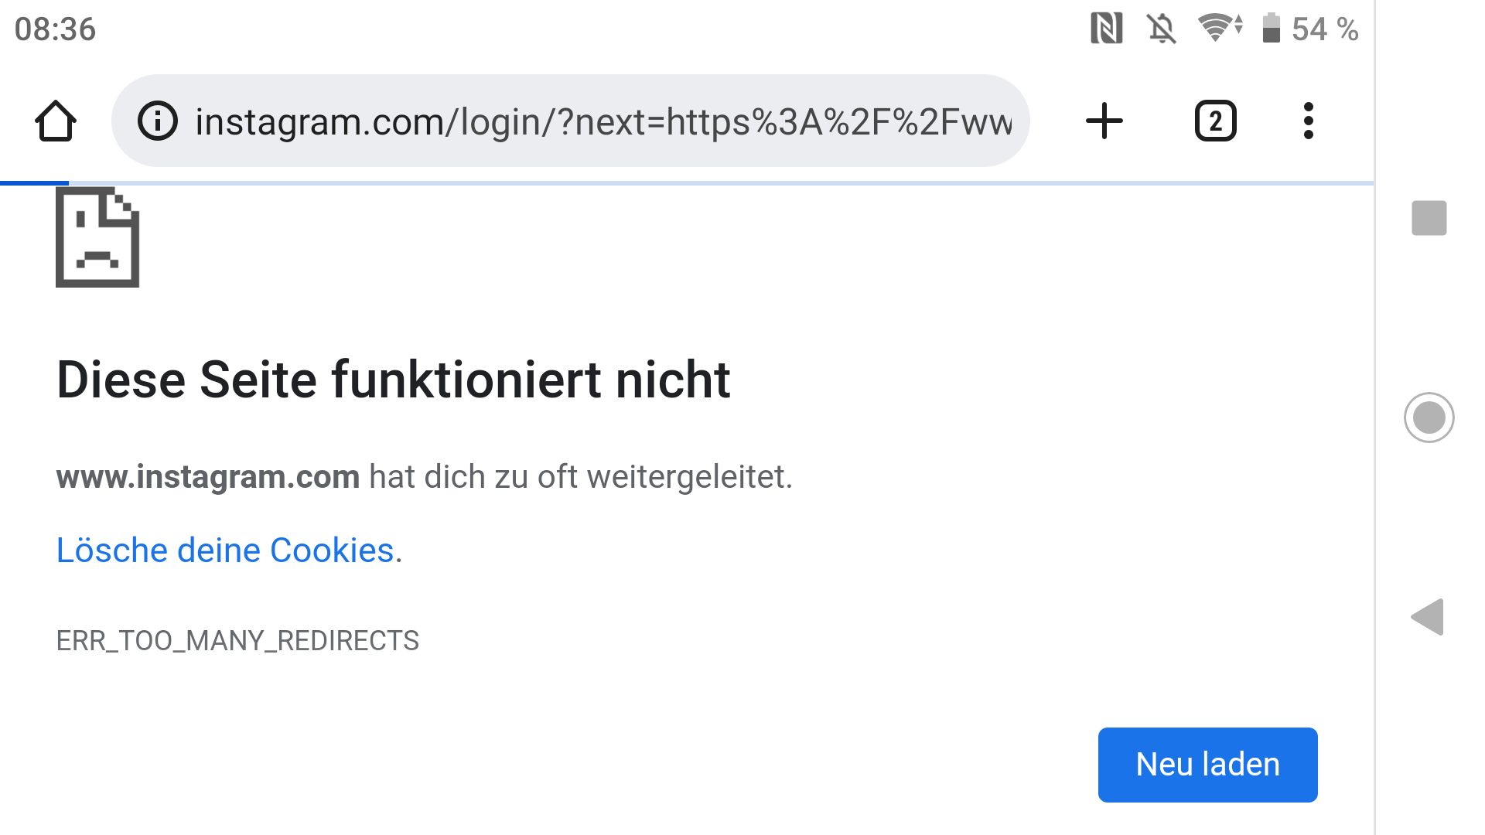
Task: Tap the Android recent apps square button
Action: [x=1429, y=218]
